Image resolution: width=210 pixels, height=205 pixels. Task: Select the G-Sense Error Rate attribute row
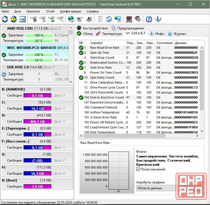(x=139, y=117)
